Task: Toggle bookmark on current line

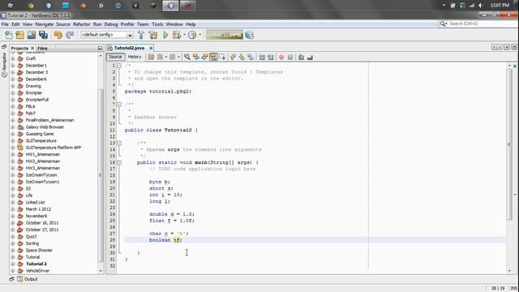Action: tap(251, 57)
